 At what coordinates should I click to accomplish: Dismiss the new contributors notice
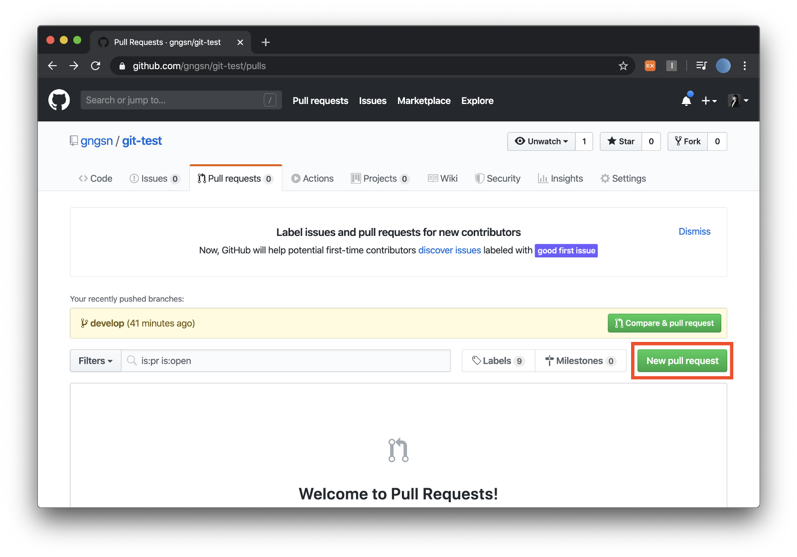tap(694, 231)
